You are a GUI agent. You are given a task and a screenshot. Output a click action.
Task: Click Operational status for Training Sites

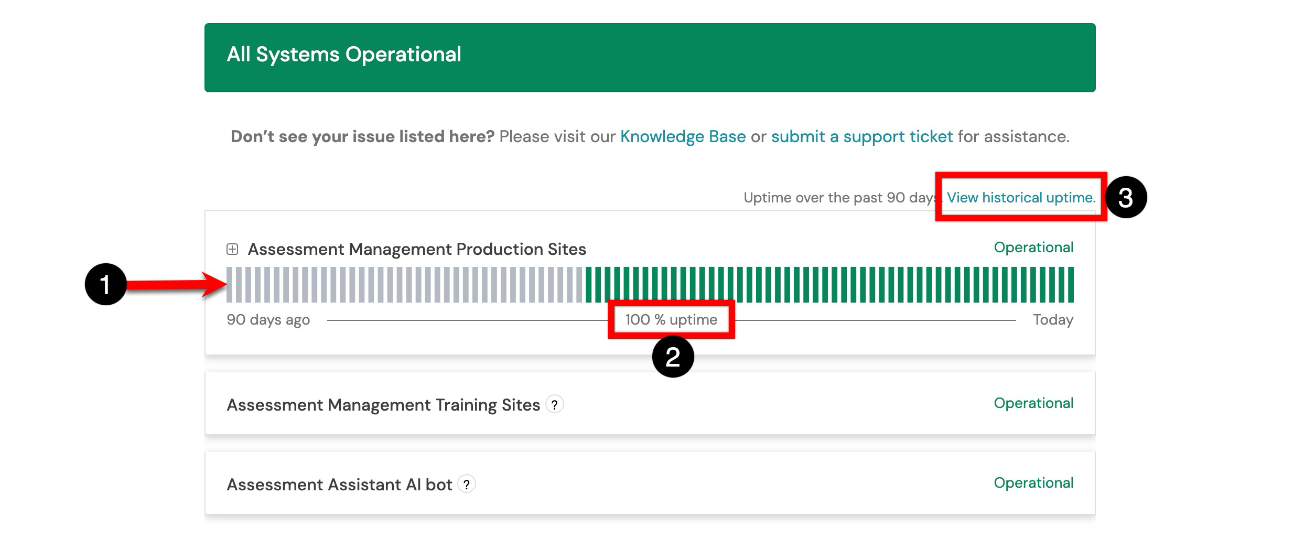pyautogui.click(x=1033, y=403)
